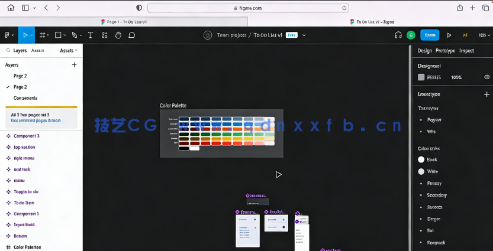Open the Figma main menu dropdown
This screenshot has height=251, width=493.
(x=8, y=35)
